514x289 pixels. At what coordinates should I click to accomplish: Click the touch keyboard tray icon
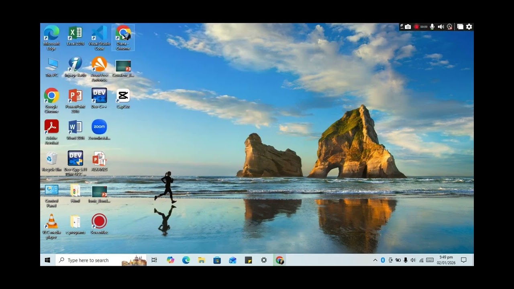click(430, 260)
